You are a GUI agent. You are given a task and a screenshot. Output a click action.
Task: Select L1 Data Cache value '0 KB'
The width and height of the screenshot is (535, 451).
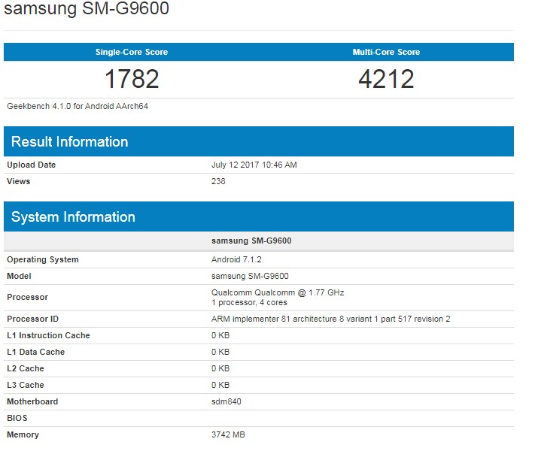(x=220, y=352)
